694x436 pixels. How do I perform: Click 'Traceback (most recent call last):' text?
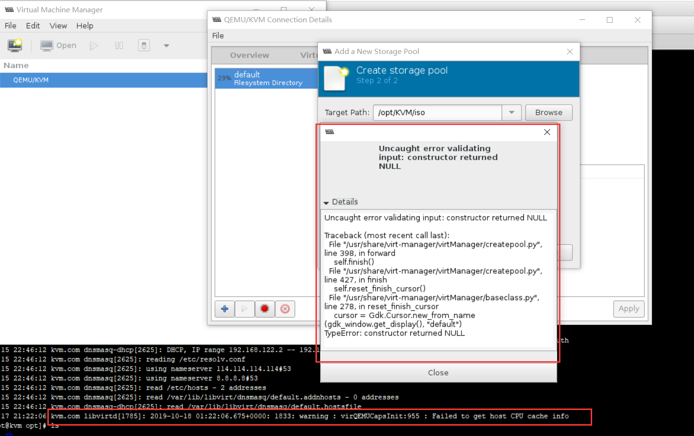[x=387, y=235]
